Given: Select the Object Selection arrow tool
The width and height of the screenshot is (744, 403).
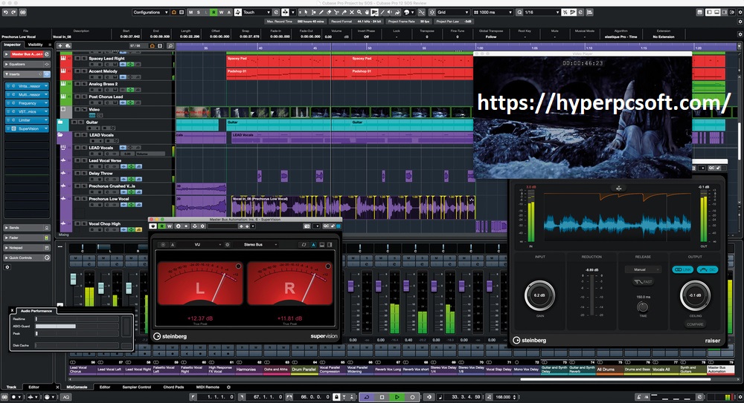Looking at the screenshot, I should point(306,13).
